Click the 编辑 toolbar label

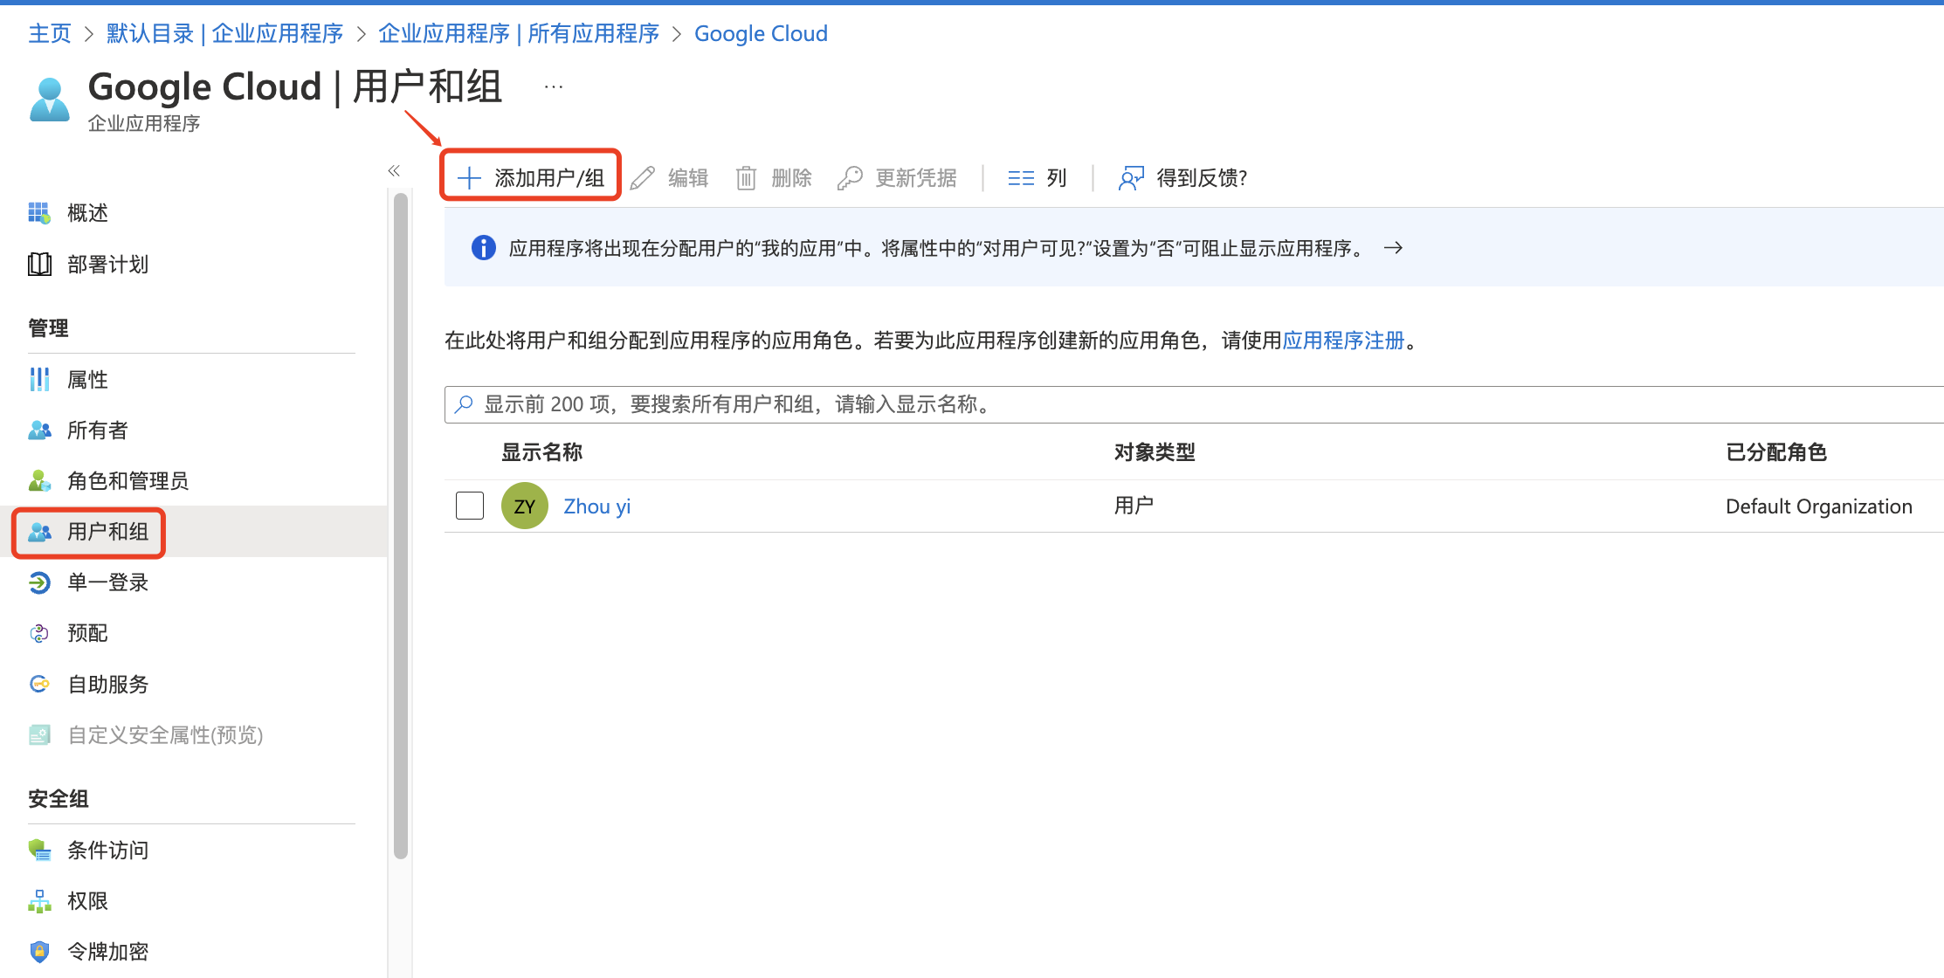(688, 178)
